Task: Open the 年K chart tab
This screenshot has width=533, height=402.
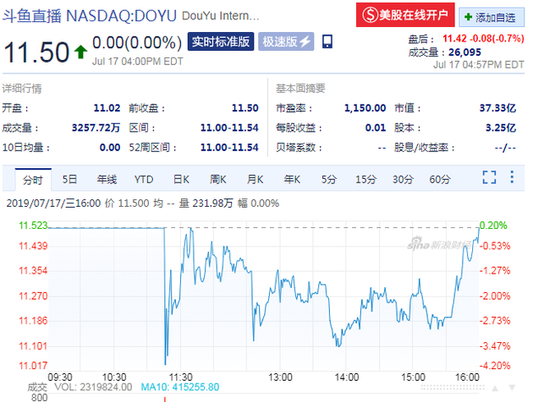Action: coord(292,179)
